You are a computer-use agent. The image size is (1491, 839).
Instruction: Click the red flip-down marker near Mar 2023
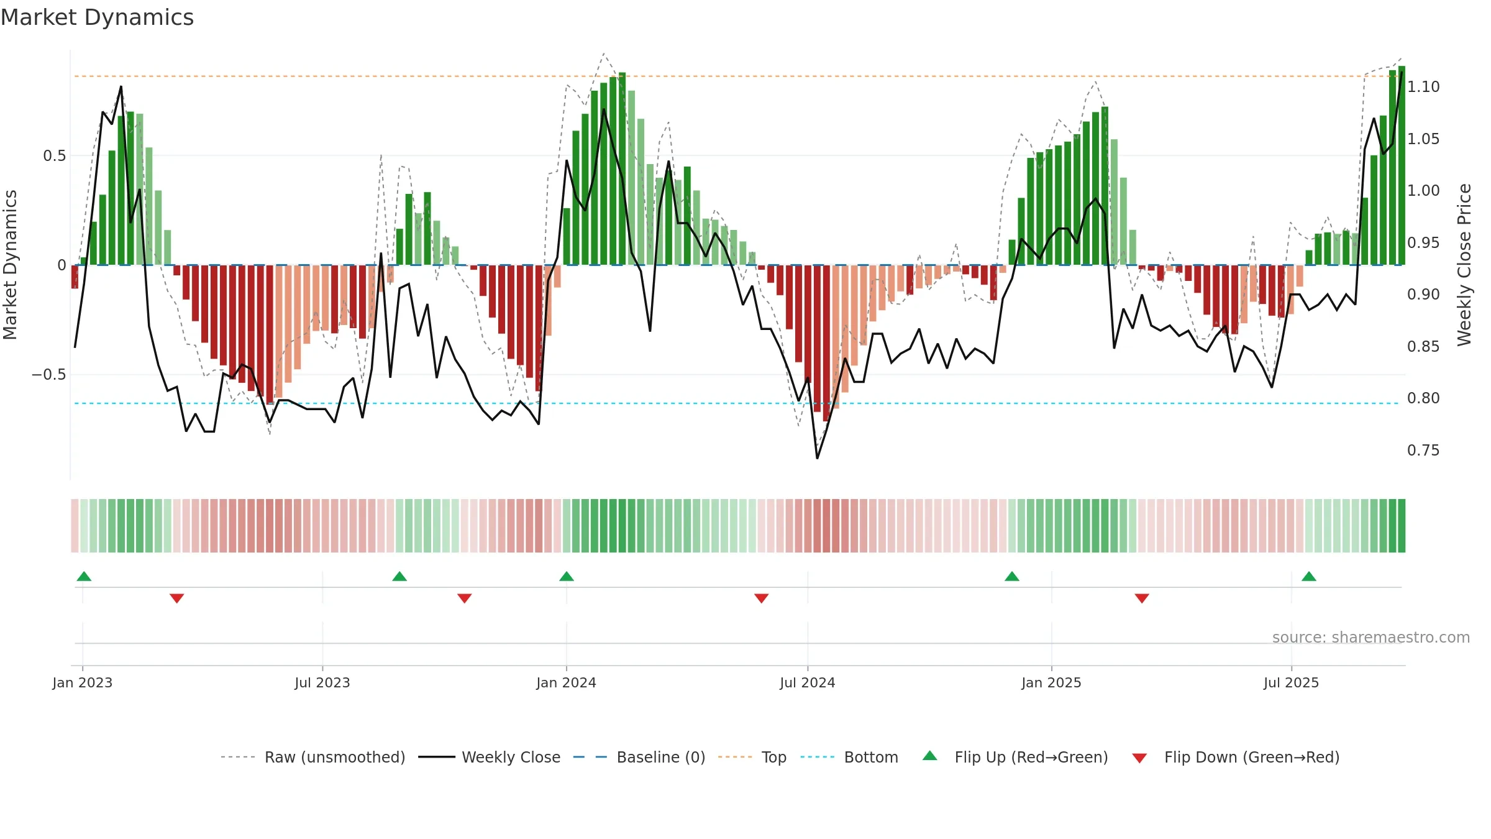pyautogui.click(x=176, y=598)
